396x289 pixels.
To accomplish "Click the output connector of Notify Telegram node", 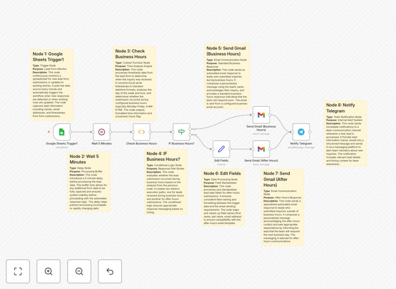I will point(310,132).
